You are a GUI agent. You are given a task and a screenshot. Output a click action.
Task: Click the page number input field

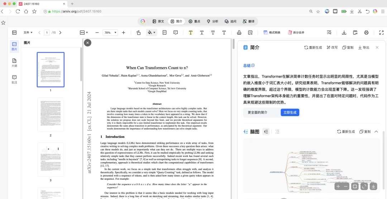click(47, 33)
